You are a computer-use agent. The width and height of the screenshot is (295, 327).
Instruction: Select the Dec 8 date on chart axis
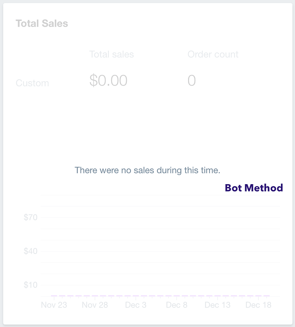pyautogui.click(x=177, y=305)
